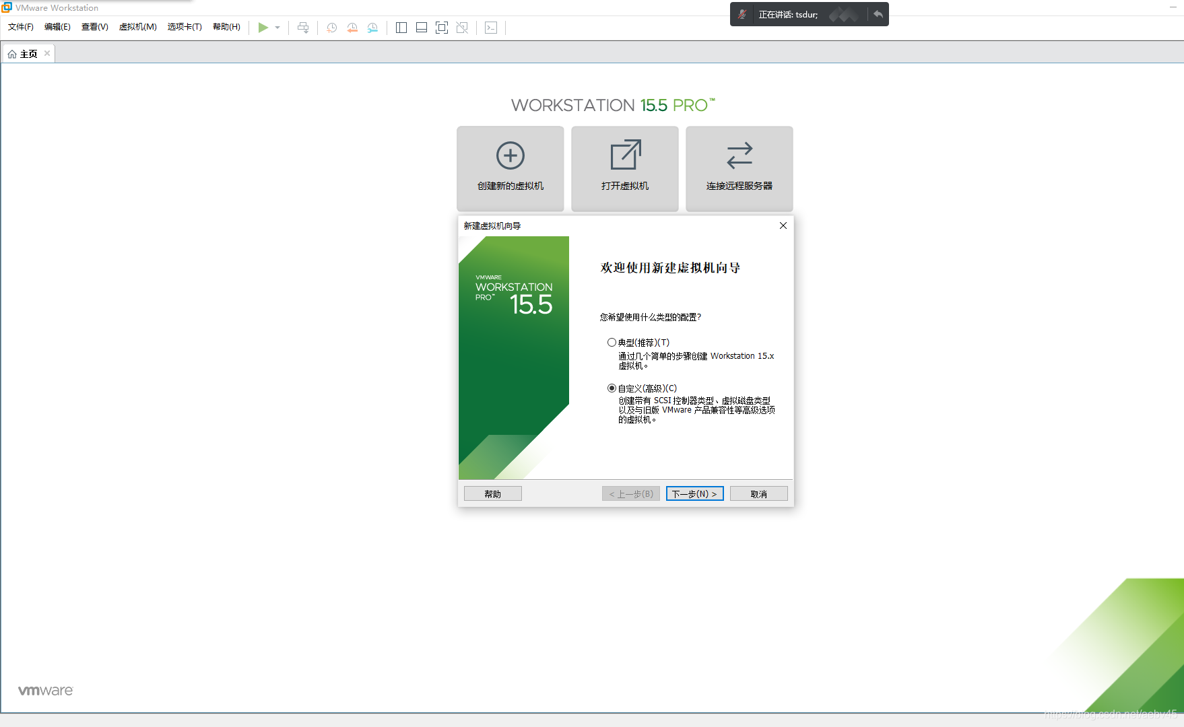Open the snapshot manager wrench icon

point(372,28)
